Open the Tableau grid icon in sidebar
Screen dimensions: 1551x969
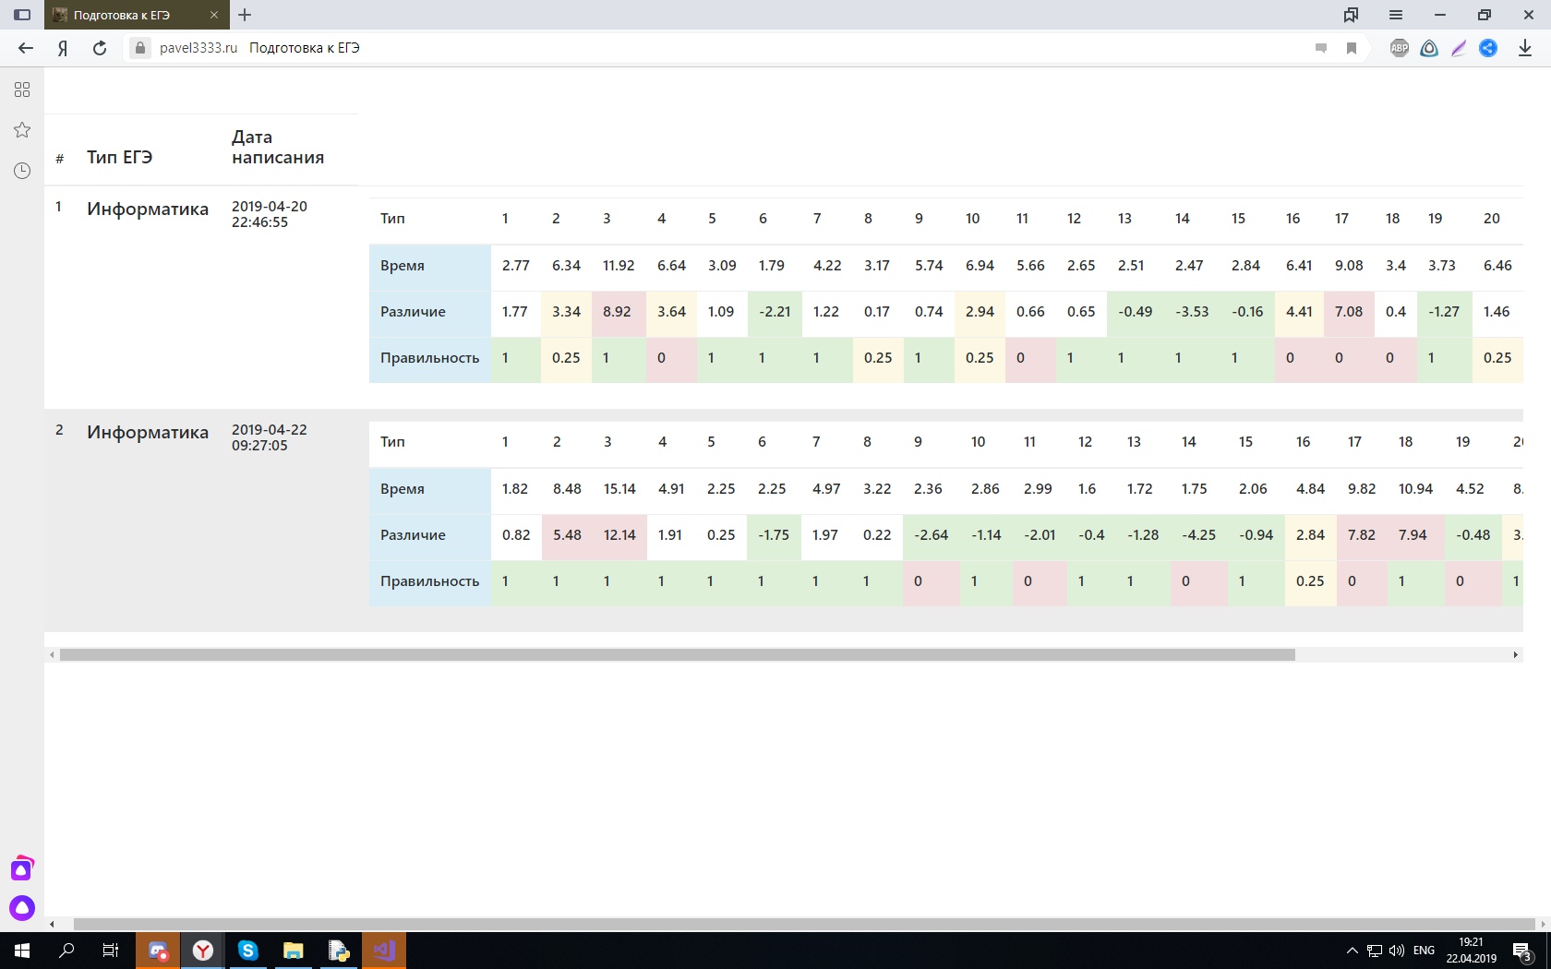[22, 90]
